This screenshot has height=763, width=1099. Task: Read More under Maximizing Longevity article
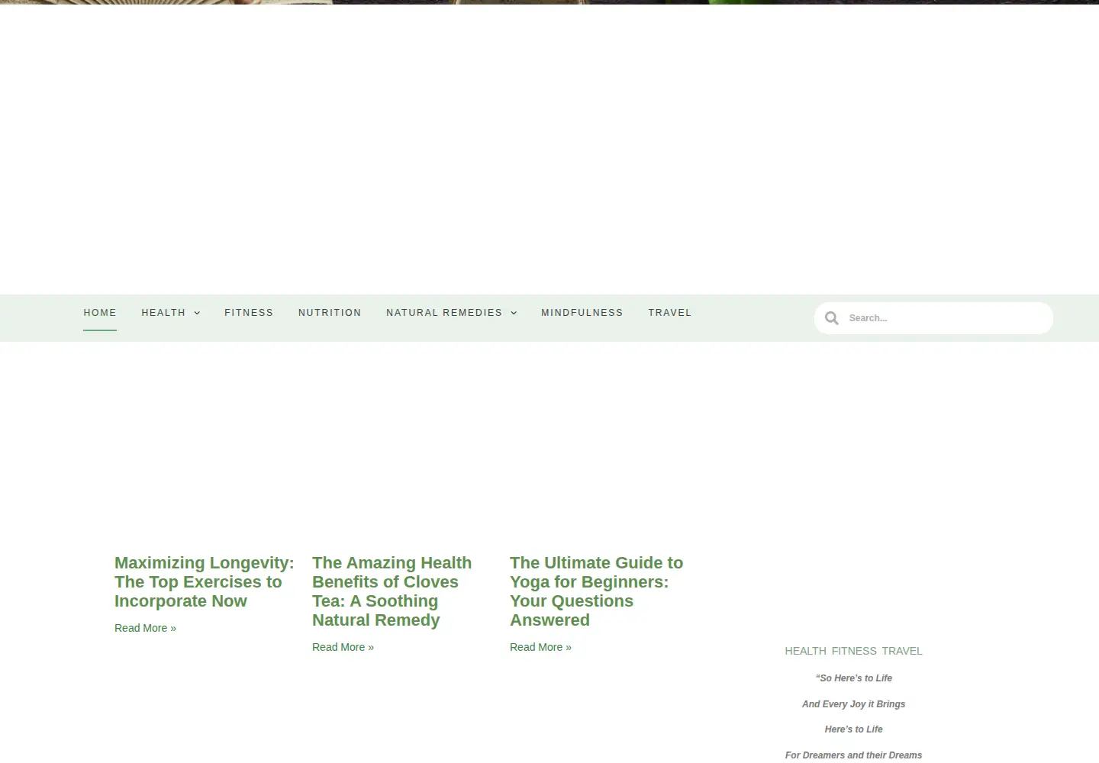click(145, 628)
